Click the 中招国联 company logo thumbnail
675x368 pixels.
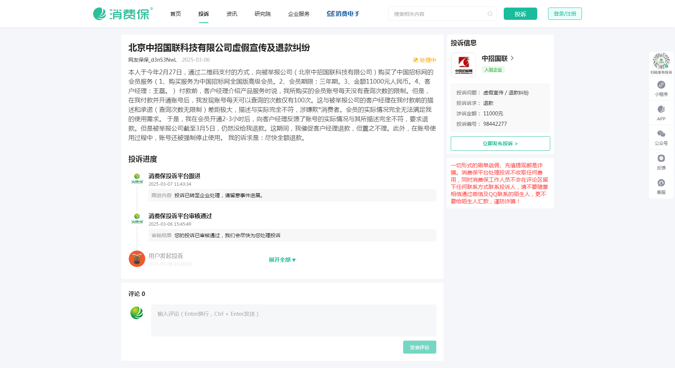[463, 65]
